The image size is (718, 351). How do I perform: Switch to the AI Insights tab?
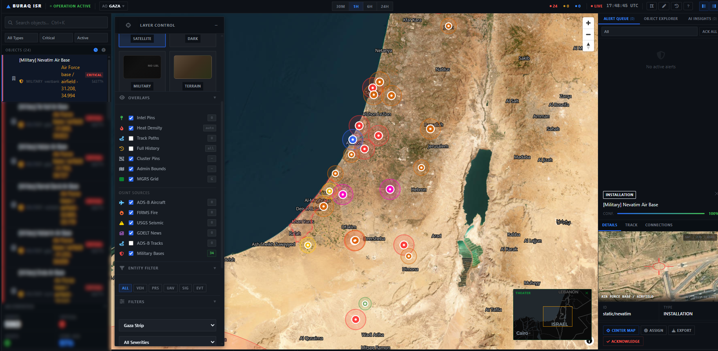click(702, 19)
